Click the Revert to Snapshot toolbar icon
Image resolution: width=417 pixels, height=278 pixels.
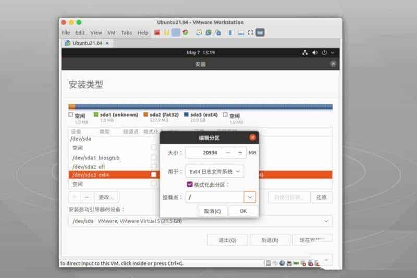tap(208, 32)
